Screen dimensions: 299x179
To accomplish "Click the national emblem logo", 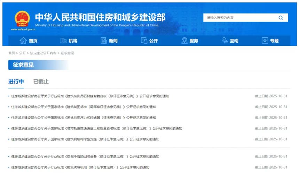I will pyautogui.click(x=22, y=19).
